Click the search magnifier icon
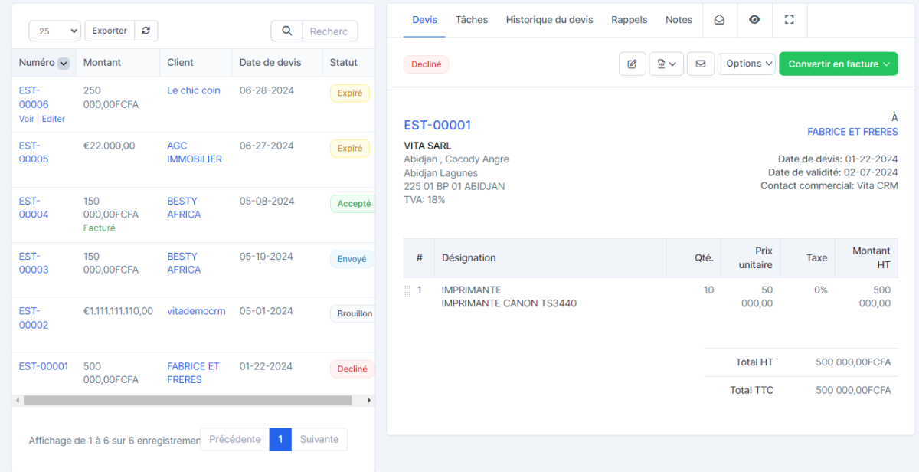This screenshot has width=919, height=472. tap(286, 31)
